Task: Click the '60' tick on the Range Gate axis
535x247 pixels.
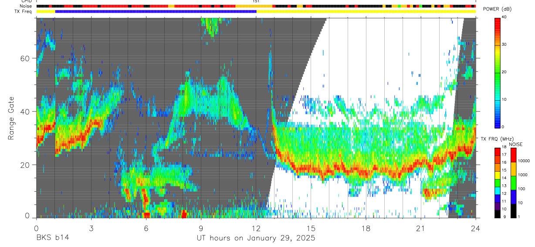Action: point(26,58)
